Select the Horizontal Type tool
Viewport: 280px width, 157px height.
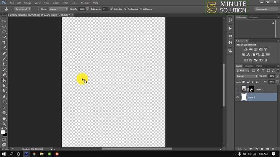(x=4, y=102)
